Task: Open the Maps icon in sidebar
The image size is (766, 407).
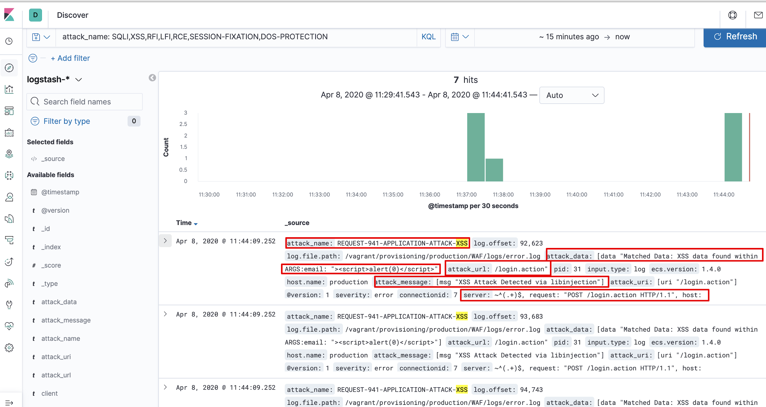Action: pyautogui.click(x=9, y=154)
